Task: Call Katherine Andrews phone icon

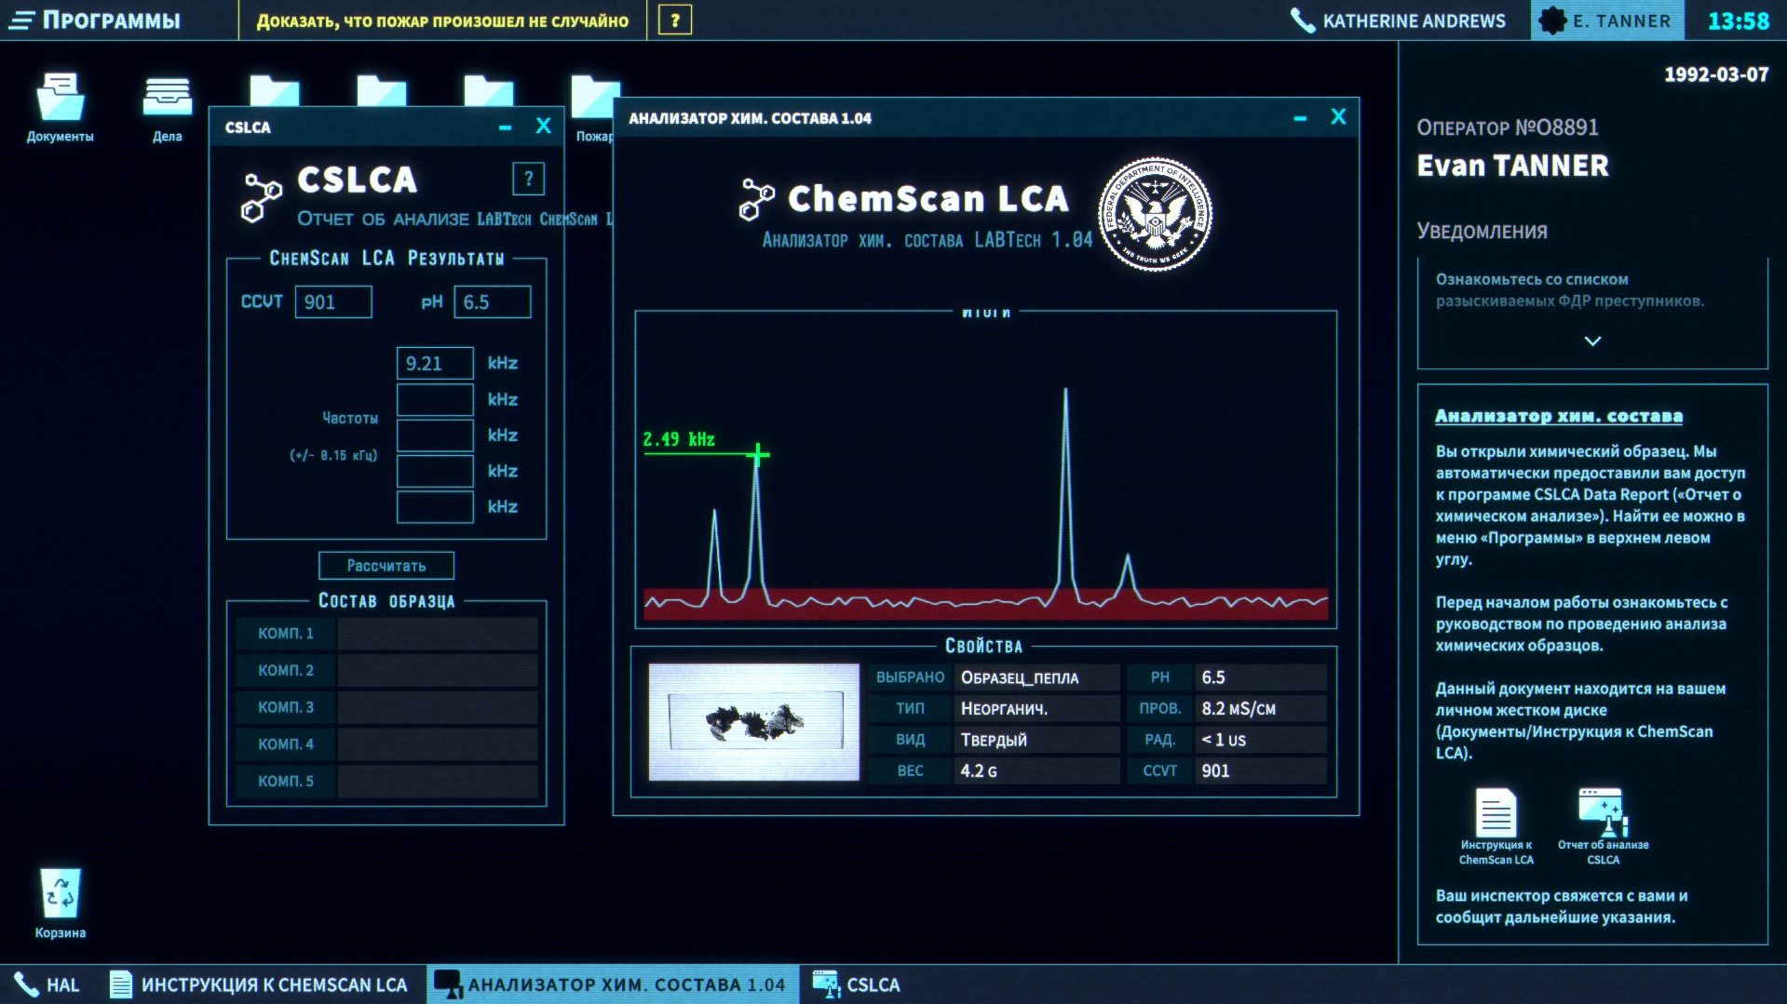Action: (x=1302, y=20)
